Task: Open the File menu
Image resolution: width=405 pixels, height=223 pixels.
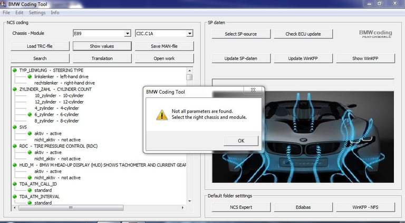Action: click(x=6, y=13)
